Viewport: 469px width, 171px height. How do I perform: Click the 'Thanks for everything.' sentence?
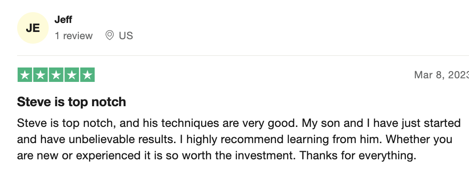point(358,156)
